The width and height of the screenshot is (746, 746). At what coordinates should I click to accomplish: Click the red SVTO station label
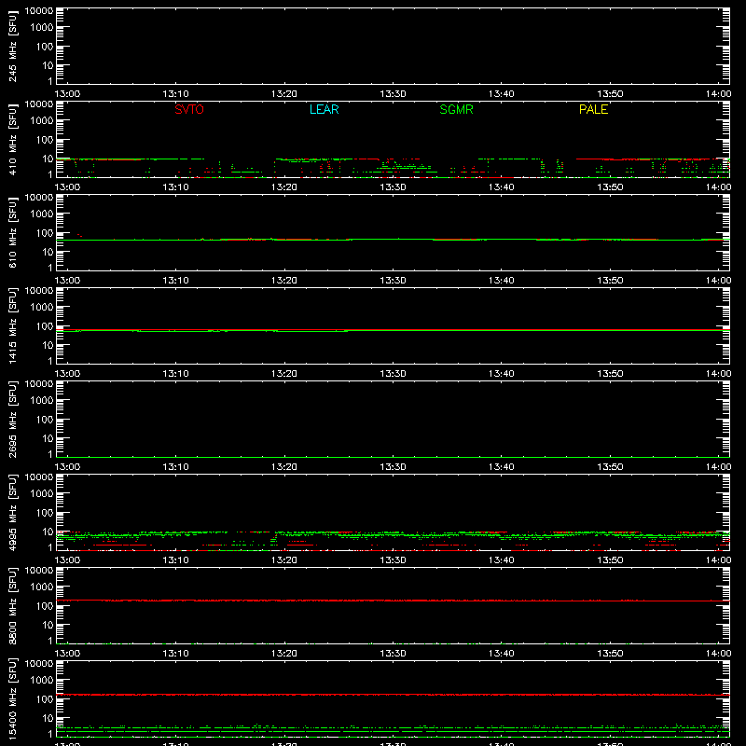[189, 109]
